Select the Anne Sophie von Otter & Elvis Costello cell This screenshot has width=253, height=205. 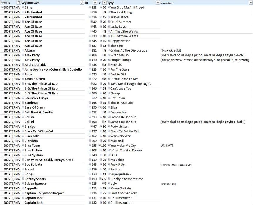pyautogui.click(x=53, y=69)
